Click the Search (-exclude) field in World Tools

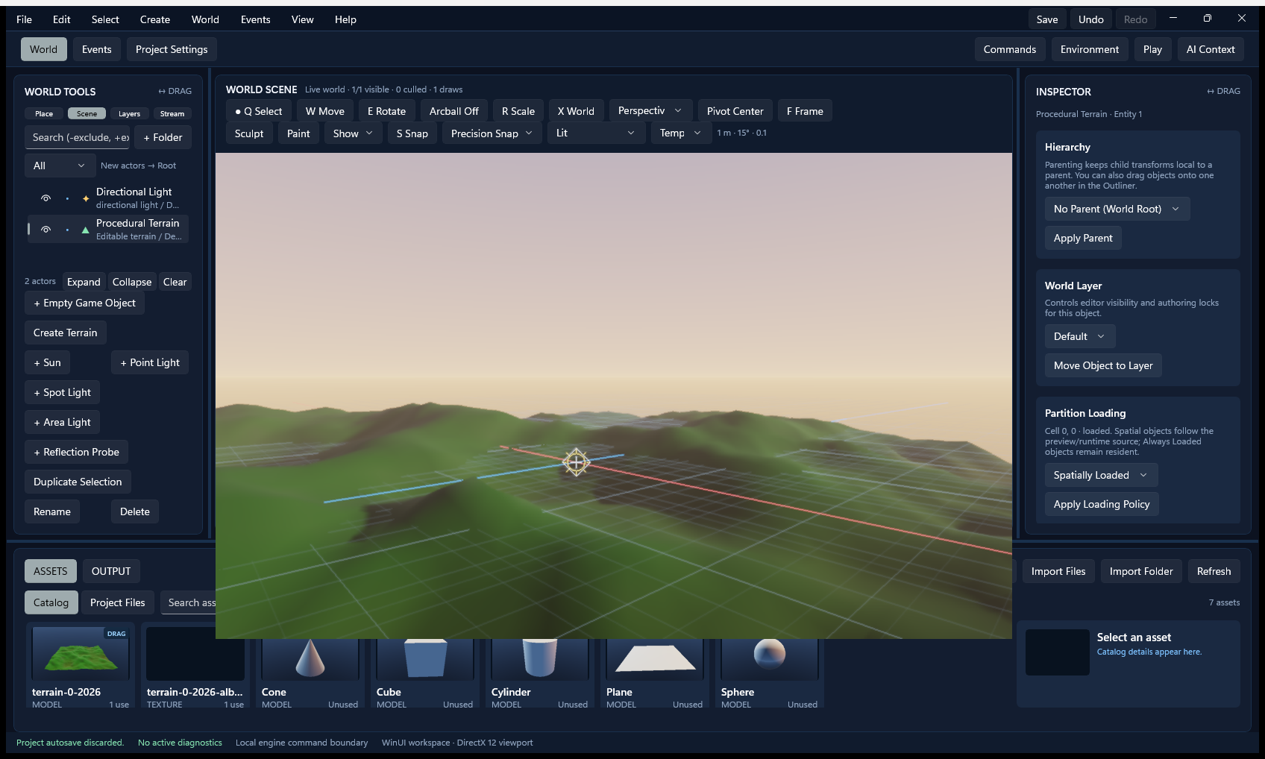[78, 137]
